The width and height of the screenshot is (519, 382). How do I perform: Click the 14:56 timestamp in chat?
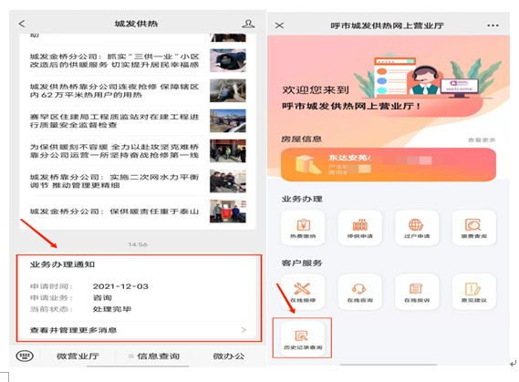click(x=138, y=244)
